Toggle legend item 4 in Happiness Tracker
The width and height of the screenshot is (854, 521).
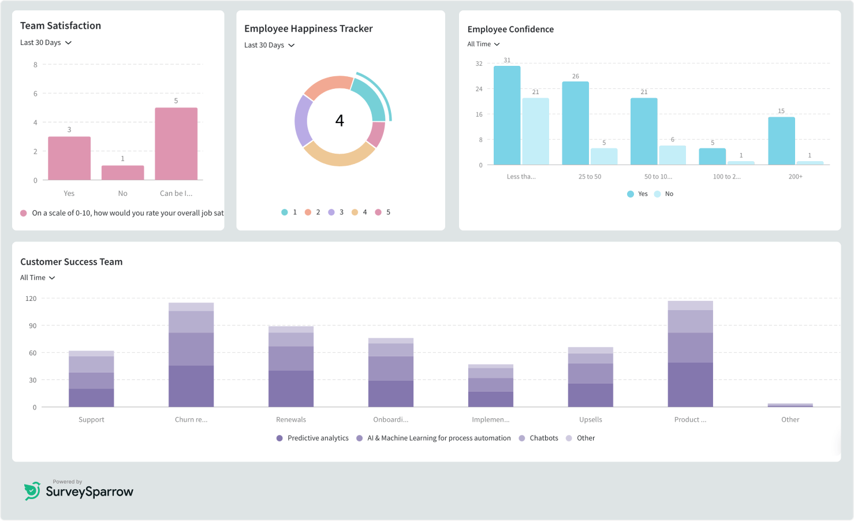point(359,213)
